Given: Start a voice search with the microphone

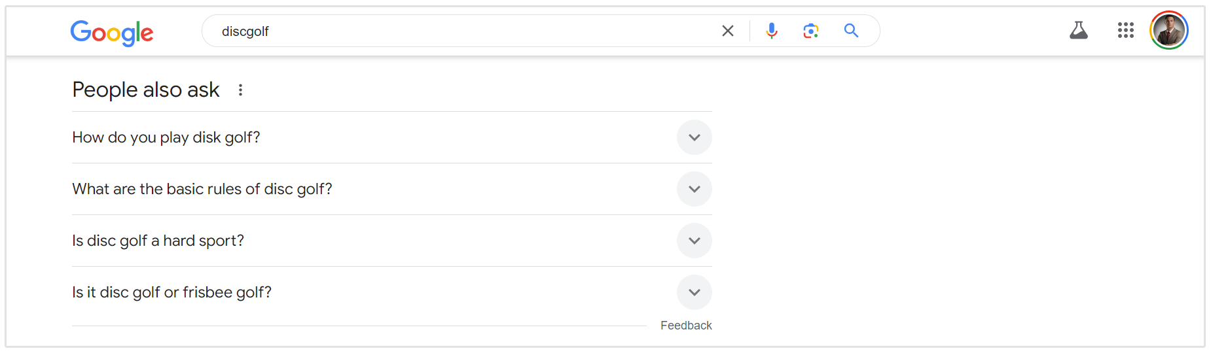Looking at the screenshot, I should tap(772, 31).
